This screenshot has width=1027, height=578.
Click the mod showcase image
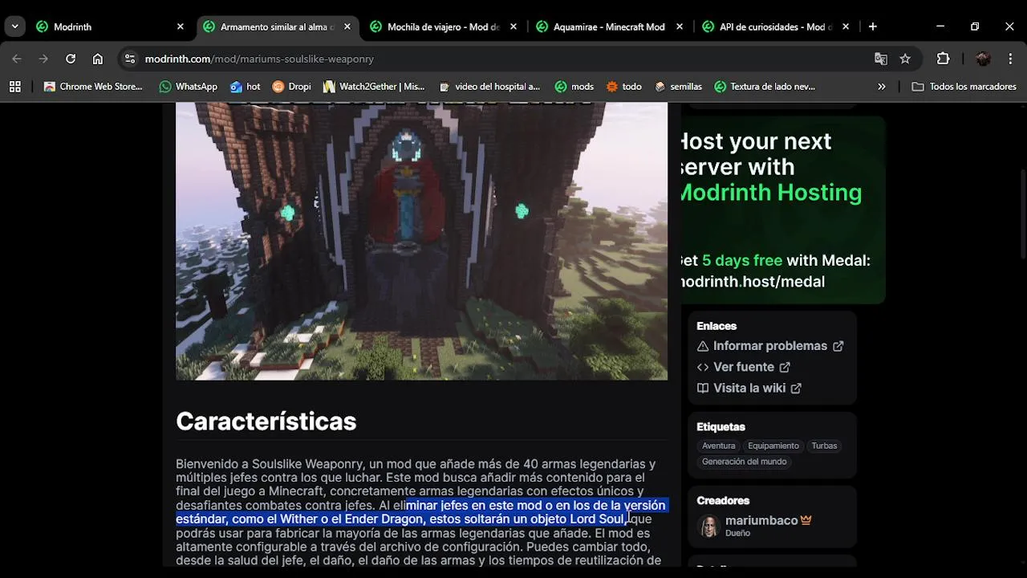(x=421, y=241)
